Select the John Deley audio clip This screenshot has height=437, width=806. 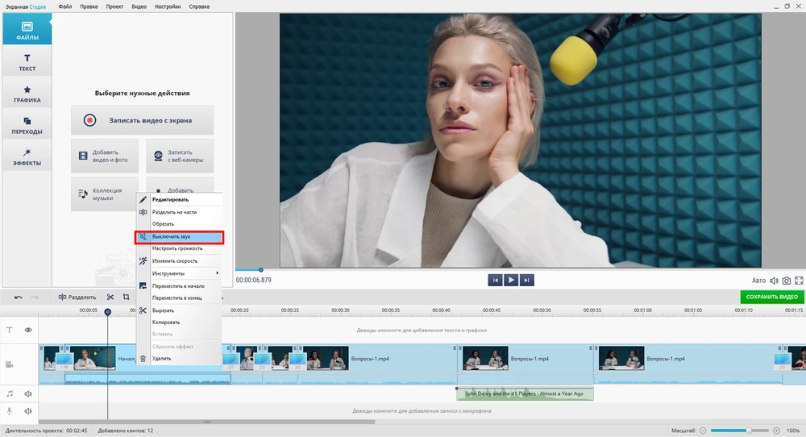coord(525,393)
